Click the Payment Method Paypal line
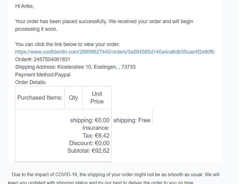The width and height of the screenshot is (244, 184). coord(43,75)
